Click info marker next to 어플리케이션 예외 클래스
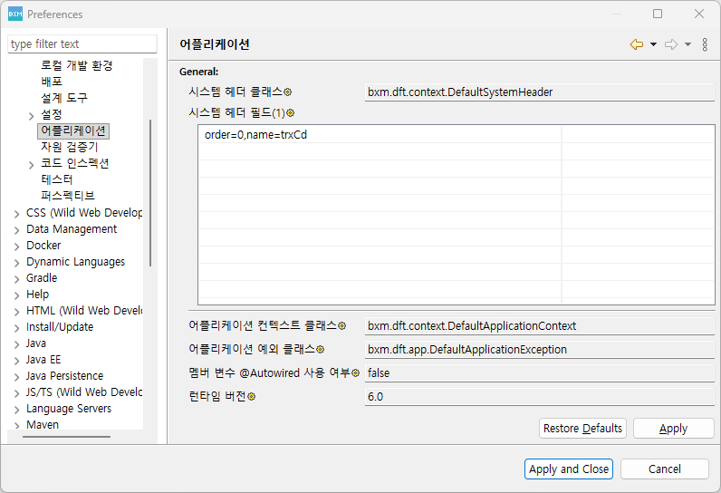 (321, 350)
